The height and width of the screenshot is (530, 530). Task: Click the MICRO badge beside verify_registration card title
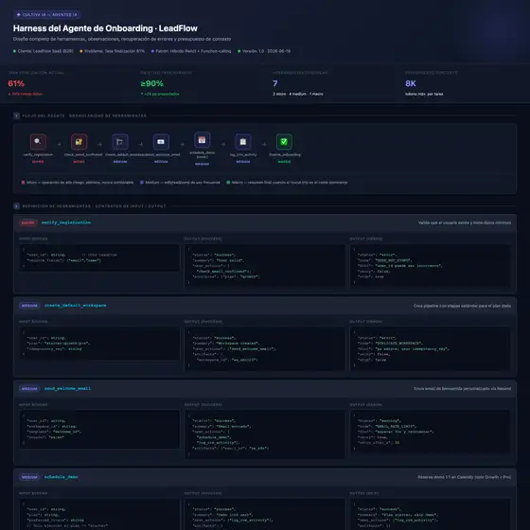[x=28, y=222]
